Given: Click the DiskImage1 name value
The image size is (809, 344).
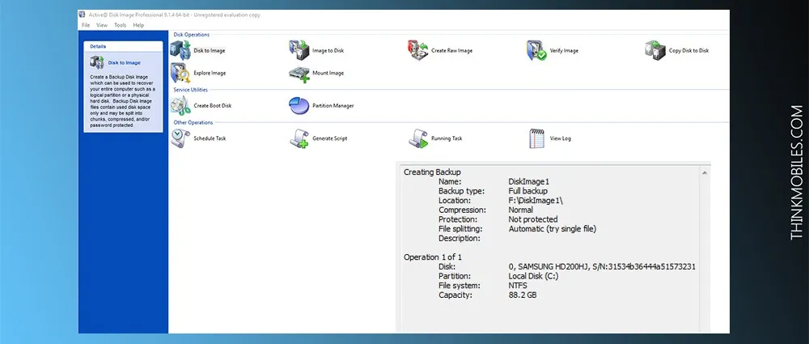Looking at the screenshot, I should point(529,182).
